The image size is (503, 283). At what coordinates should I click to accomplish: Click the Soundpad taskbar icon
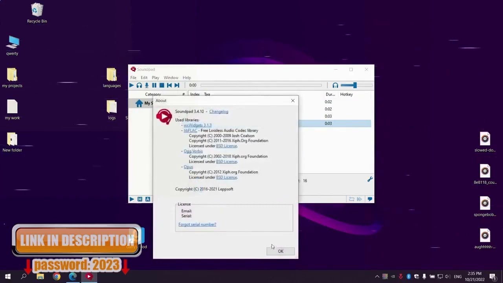click(x=89, y=276)
